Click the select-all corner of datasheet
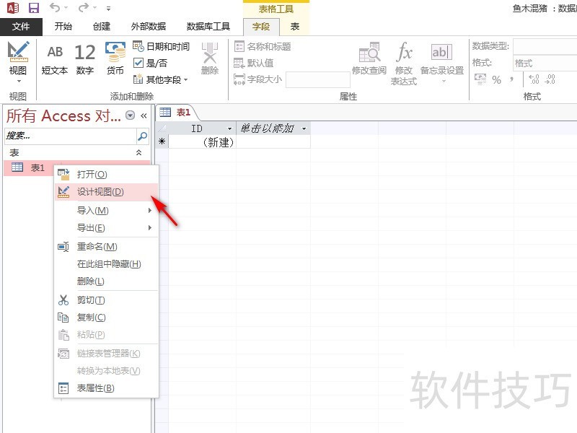 coord(162,128)
